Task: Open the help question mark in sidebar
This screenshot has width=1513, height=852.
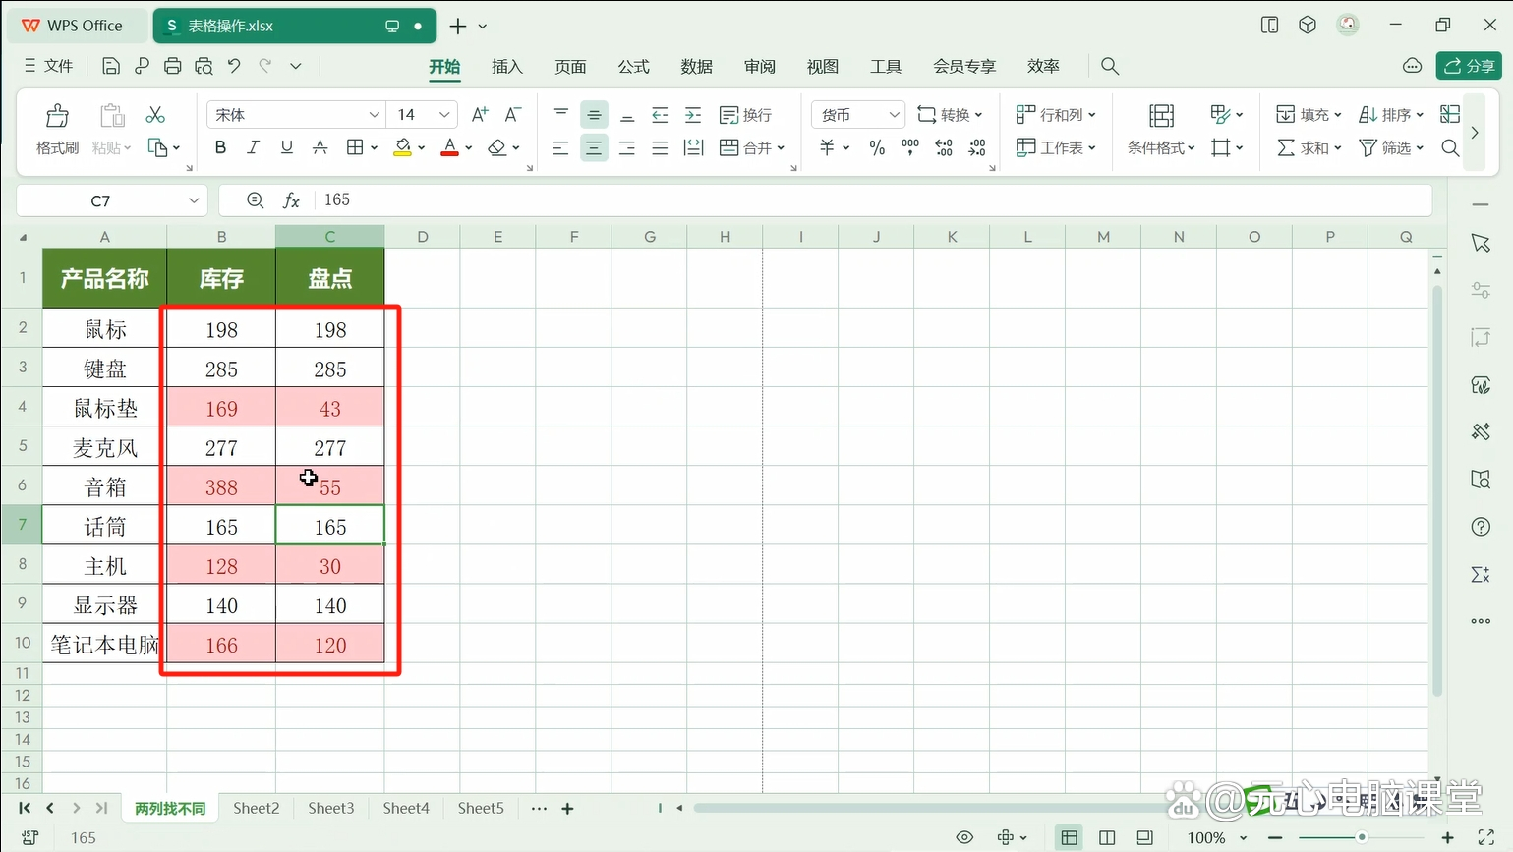Action: (1481, 527)
